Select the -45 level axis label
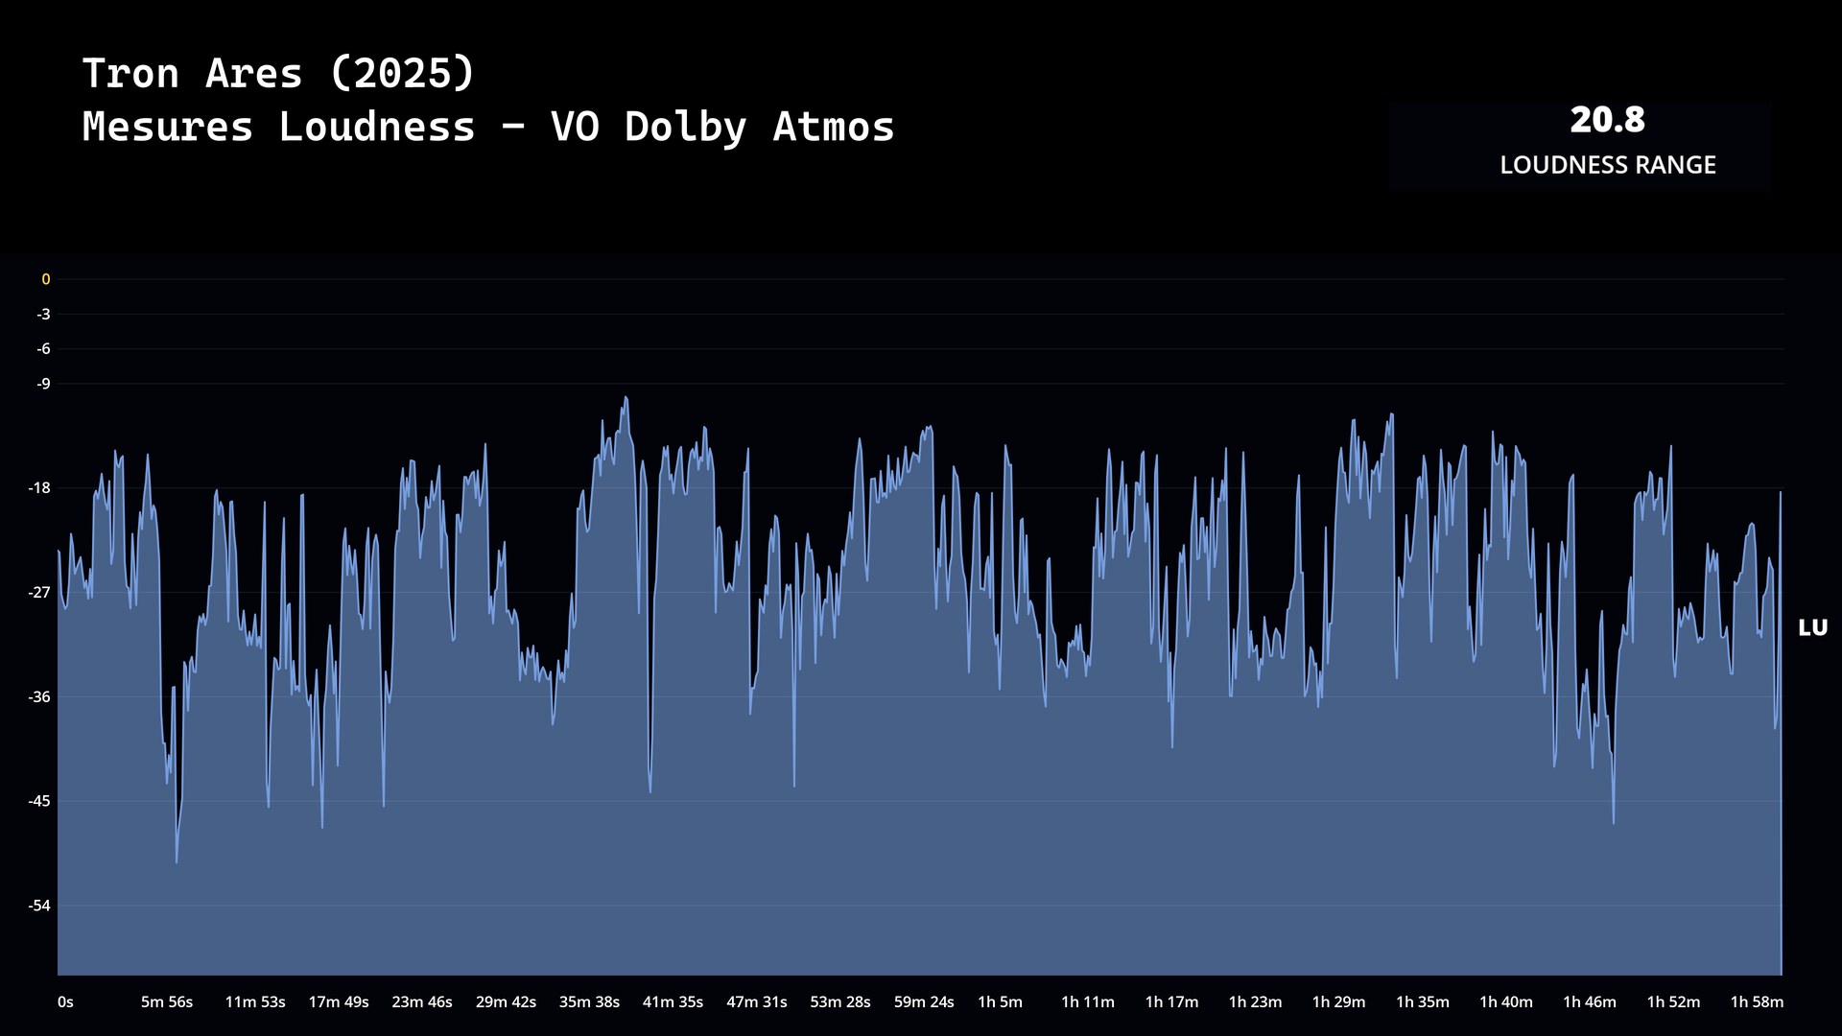Viewport: 1842px width, 1036px height. click(x=39, y=801)
